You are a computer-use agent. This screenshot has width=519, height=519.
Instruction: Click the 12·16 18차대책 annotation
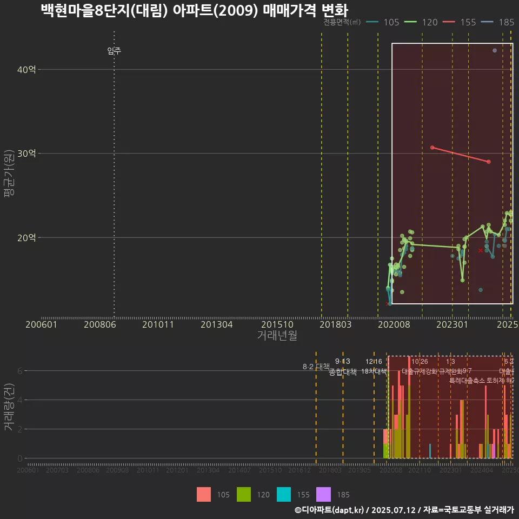point(374,367)
